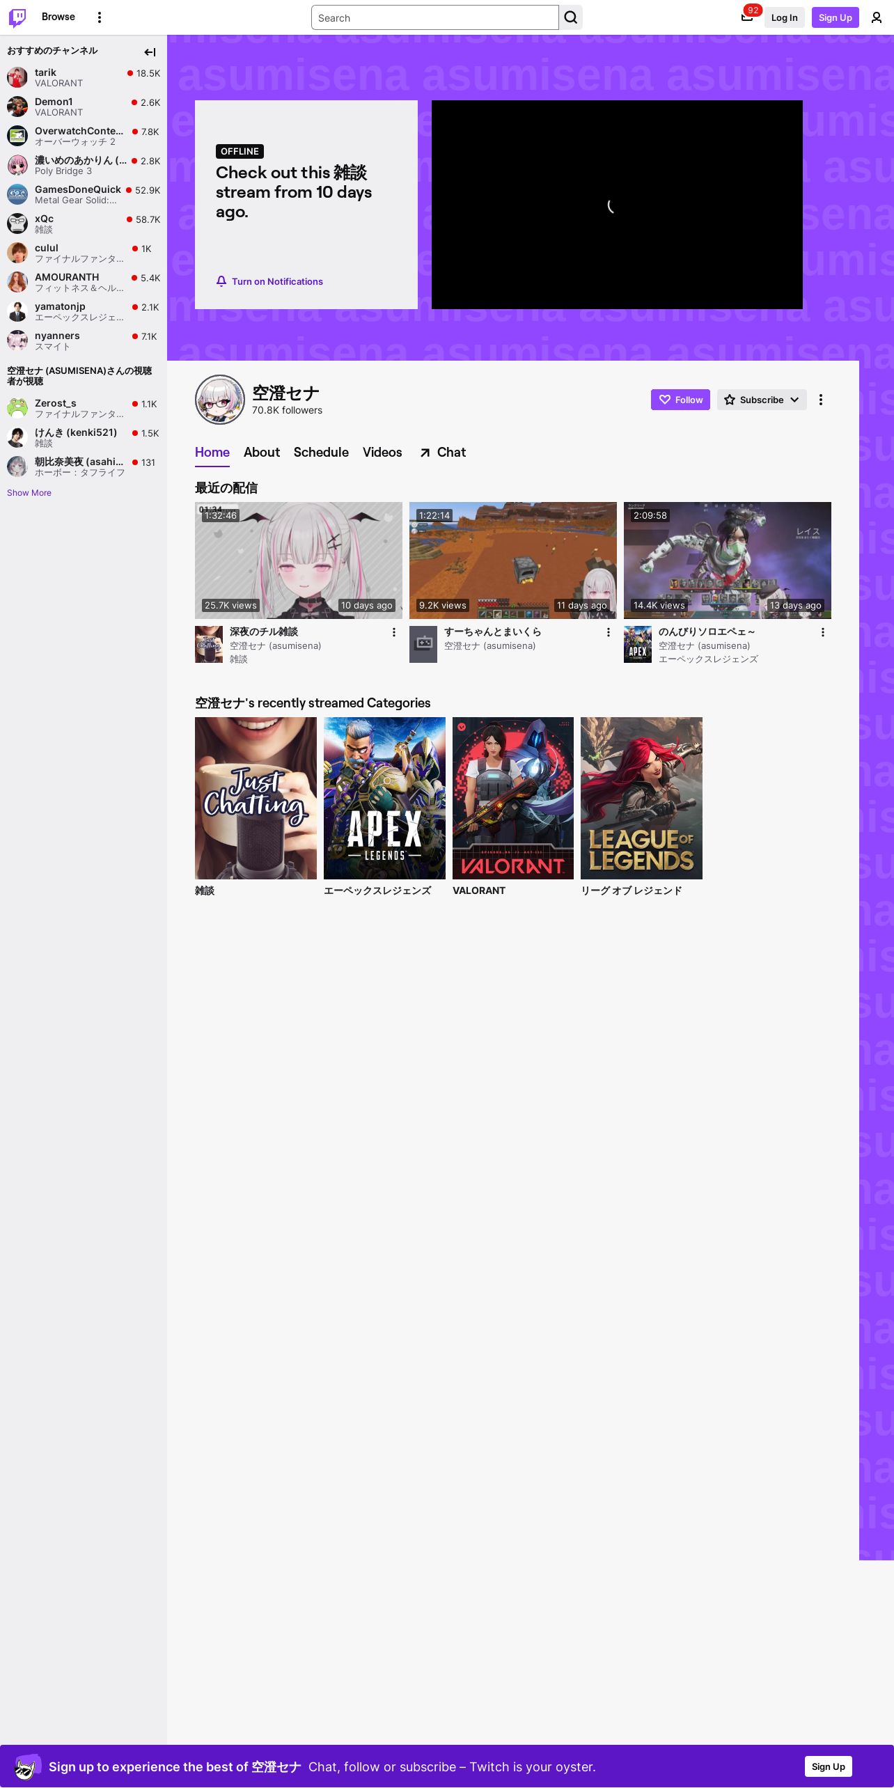Viewport: 894px width, 1788px height.
Task: Click the bell icon for notifications
Action: [x=221, y=281]
